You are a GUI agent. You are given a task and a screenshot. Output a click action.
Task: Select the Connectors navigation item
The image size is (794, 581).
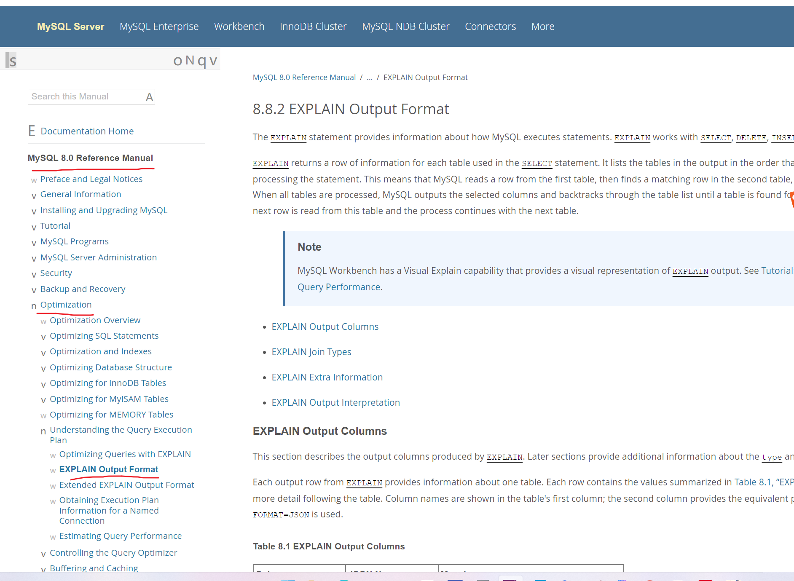490,27
